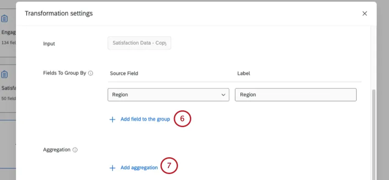Click the Input field label
The image size is (389, 180).
pyautogui.click(x=49, y=44)
